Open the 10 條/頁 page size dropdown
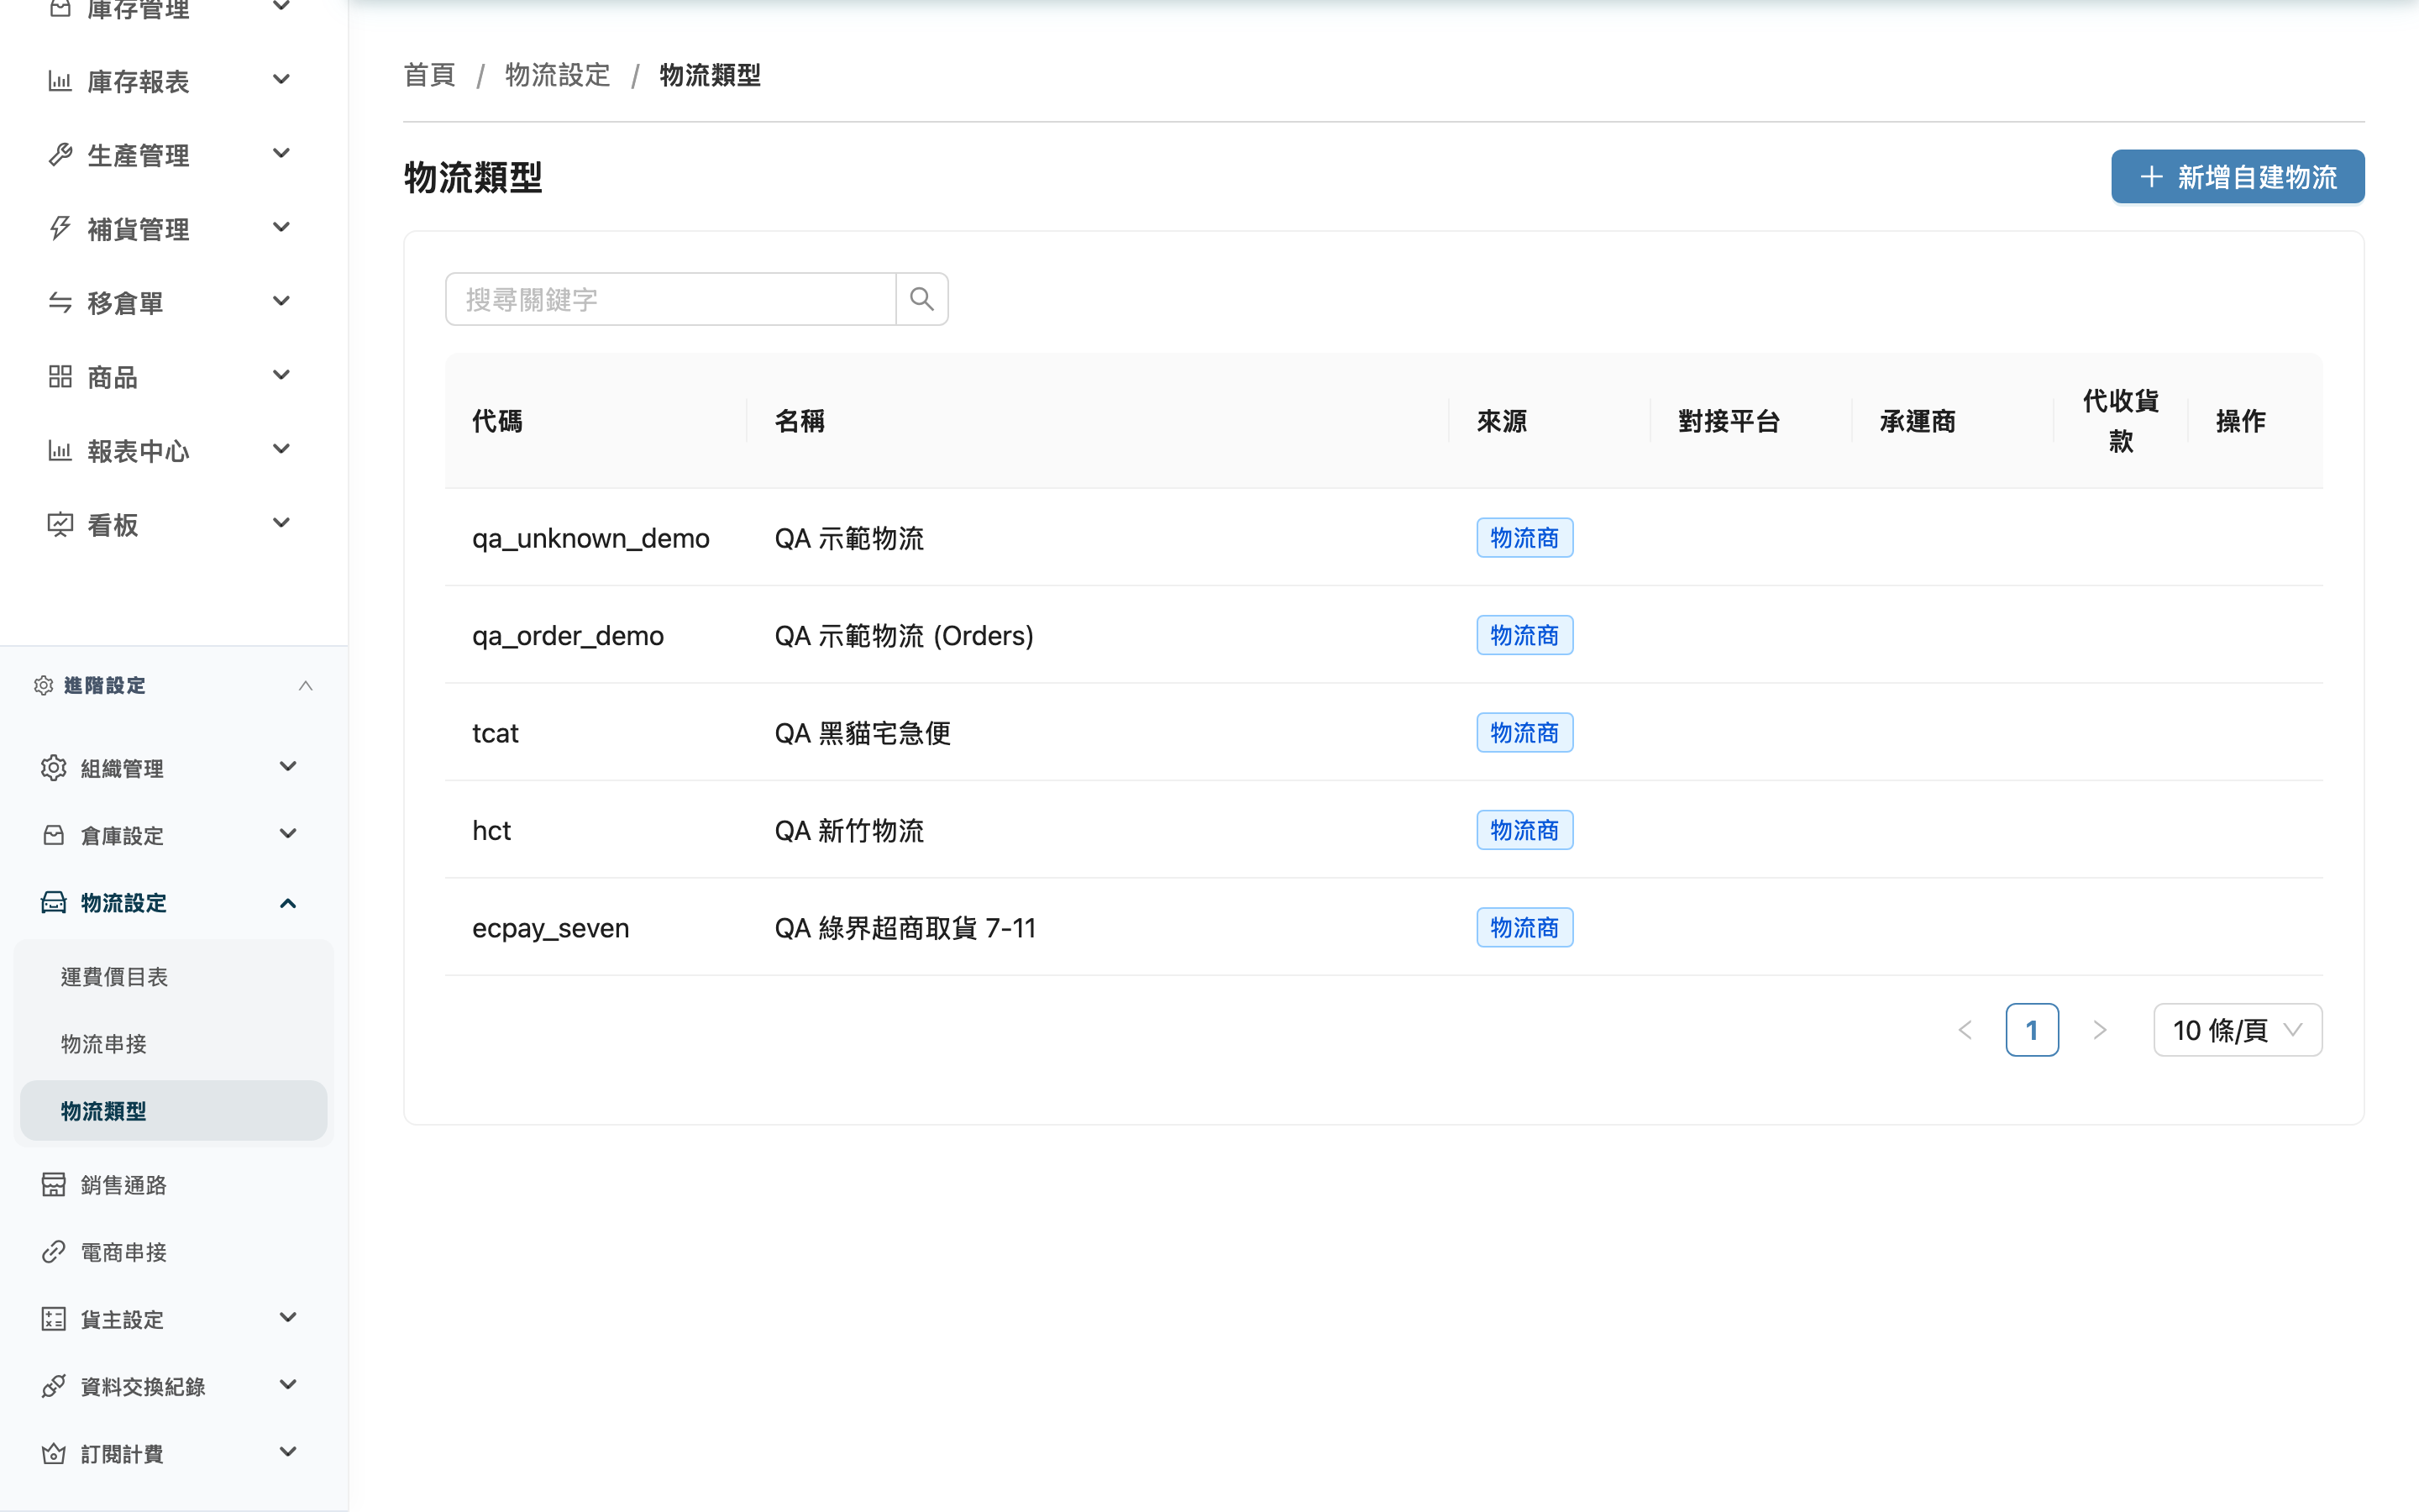2419x1512 pixels. [x=2237, y=1030]
